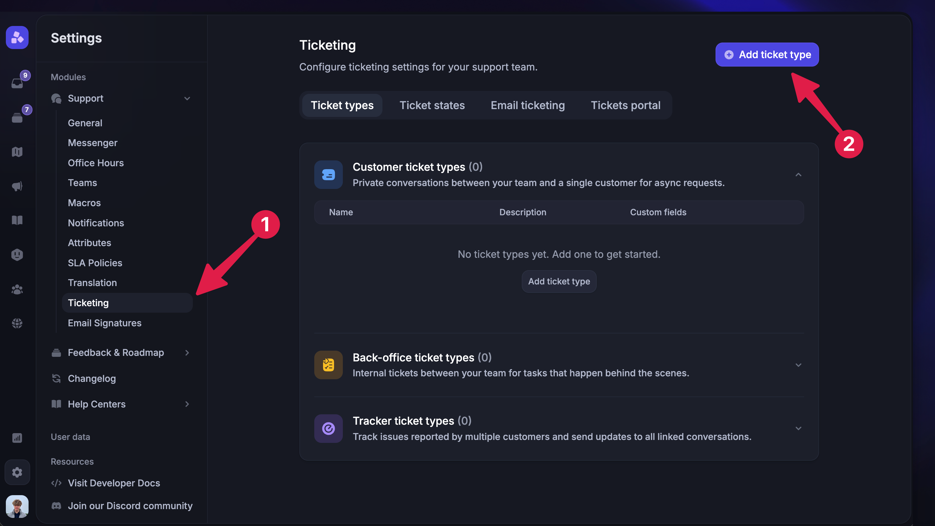
Task: Expand the Feedback & Roadmap section
Action: (187, 353)
